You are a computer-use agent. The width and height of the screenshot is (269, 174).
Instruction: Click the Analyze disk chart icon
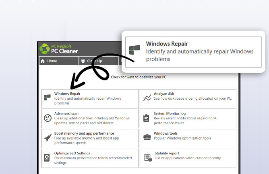click(x=147, y=98)
